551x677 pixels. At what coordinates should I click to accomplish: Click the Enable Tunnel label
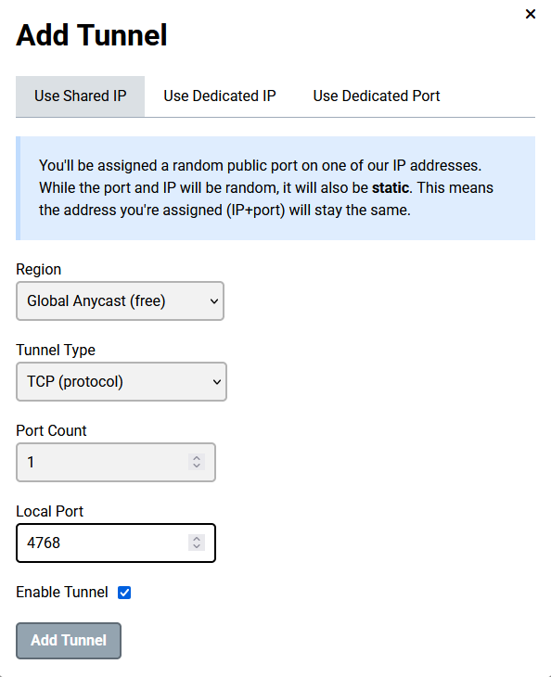point(62,593)
